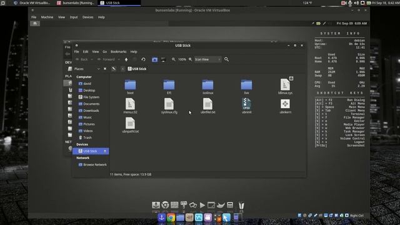
Task: Switch to the USB Stick taskbar entry
Action: [x=120, y=2]
